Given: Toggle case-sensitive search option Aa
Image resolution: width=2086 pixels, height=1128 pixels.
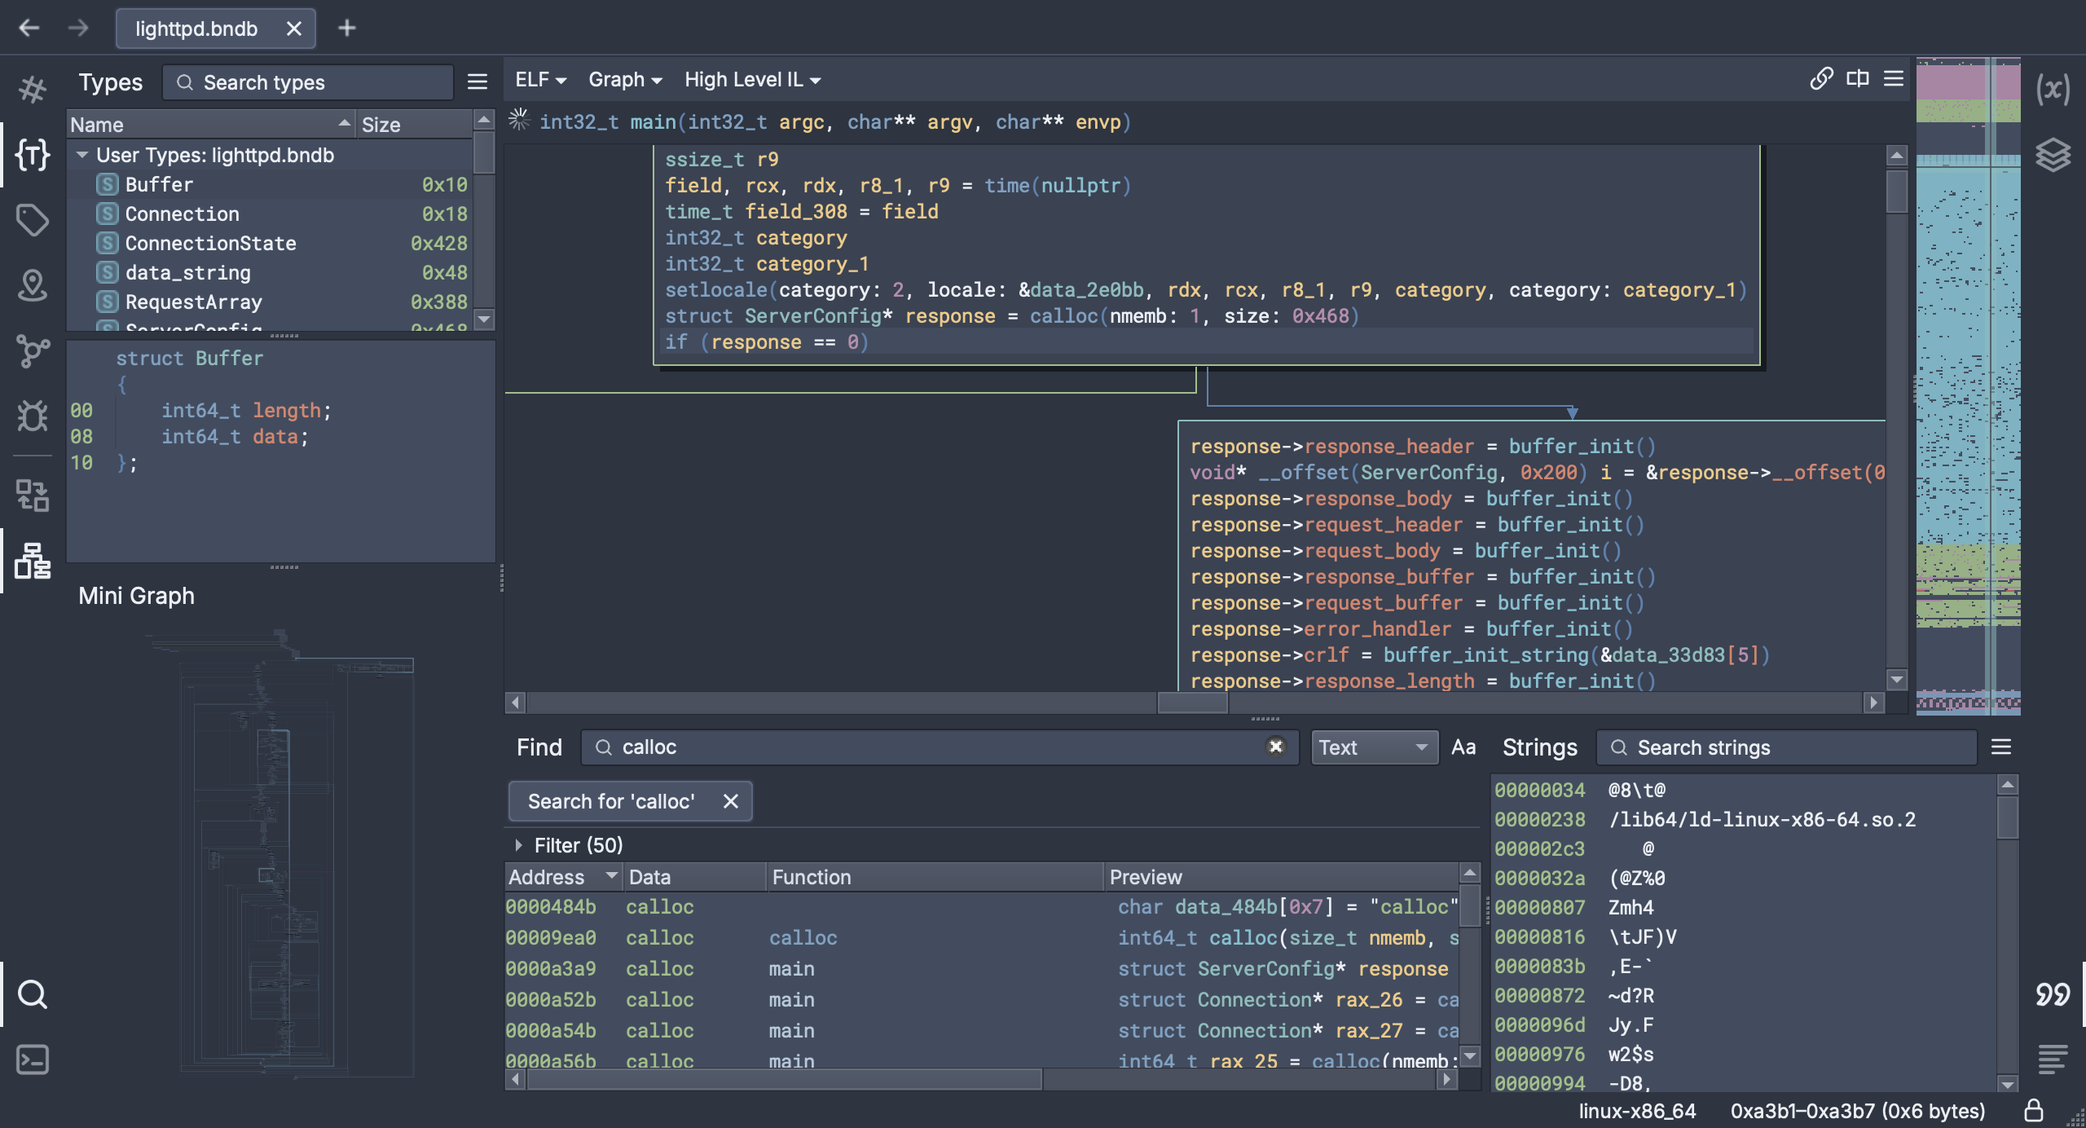Looking at the screenshot, I should point(1463,746).
